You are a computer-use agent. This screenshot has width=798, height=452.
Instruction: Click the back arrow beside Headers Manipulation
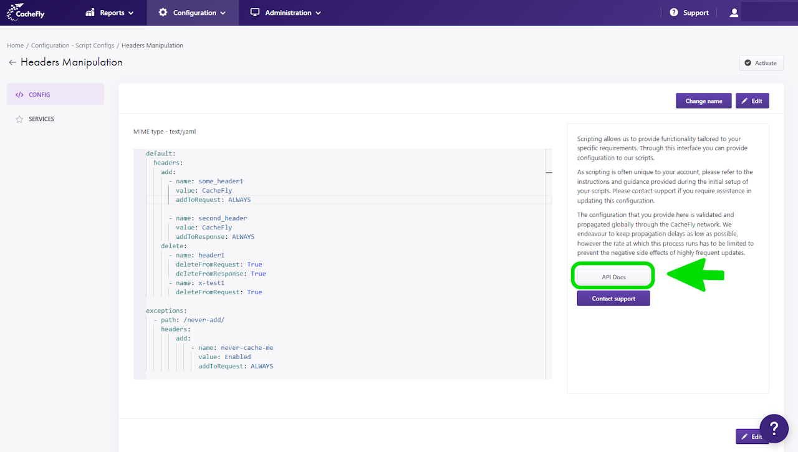[12, 62]
